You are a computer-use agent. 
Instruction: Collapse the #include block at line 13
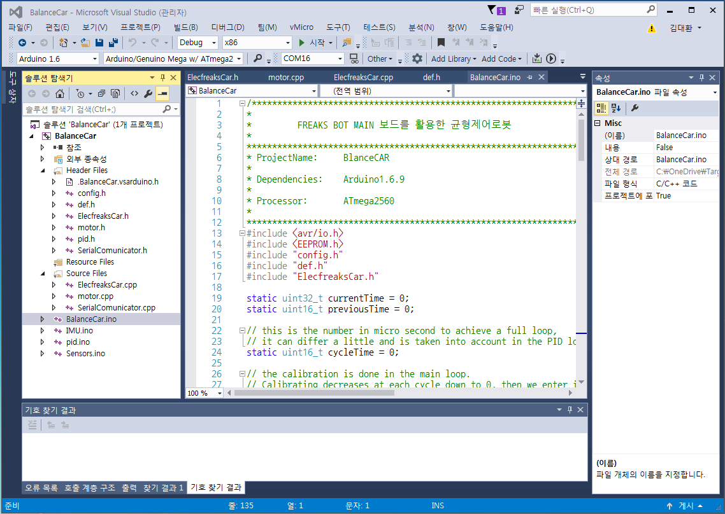[x=242, y=233]
